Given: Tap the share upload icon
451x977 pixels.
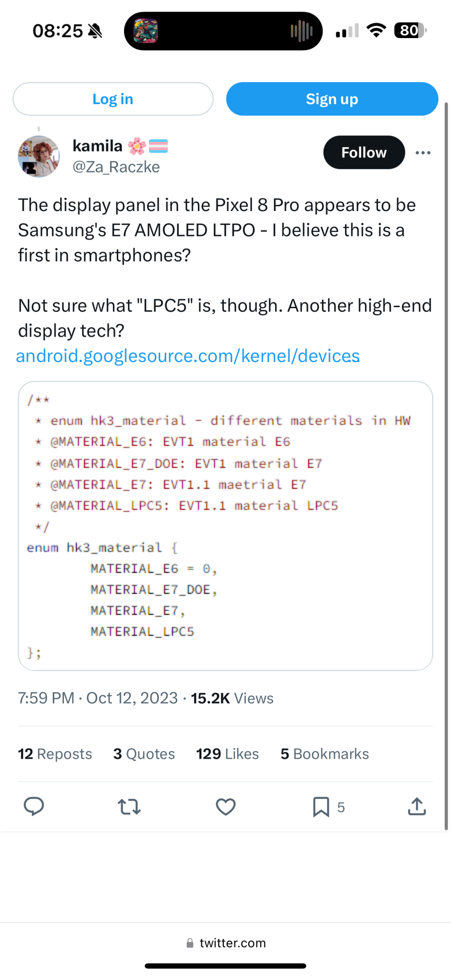Looking at the screenshot, I should tap(417, 807).
